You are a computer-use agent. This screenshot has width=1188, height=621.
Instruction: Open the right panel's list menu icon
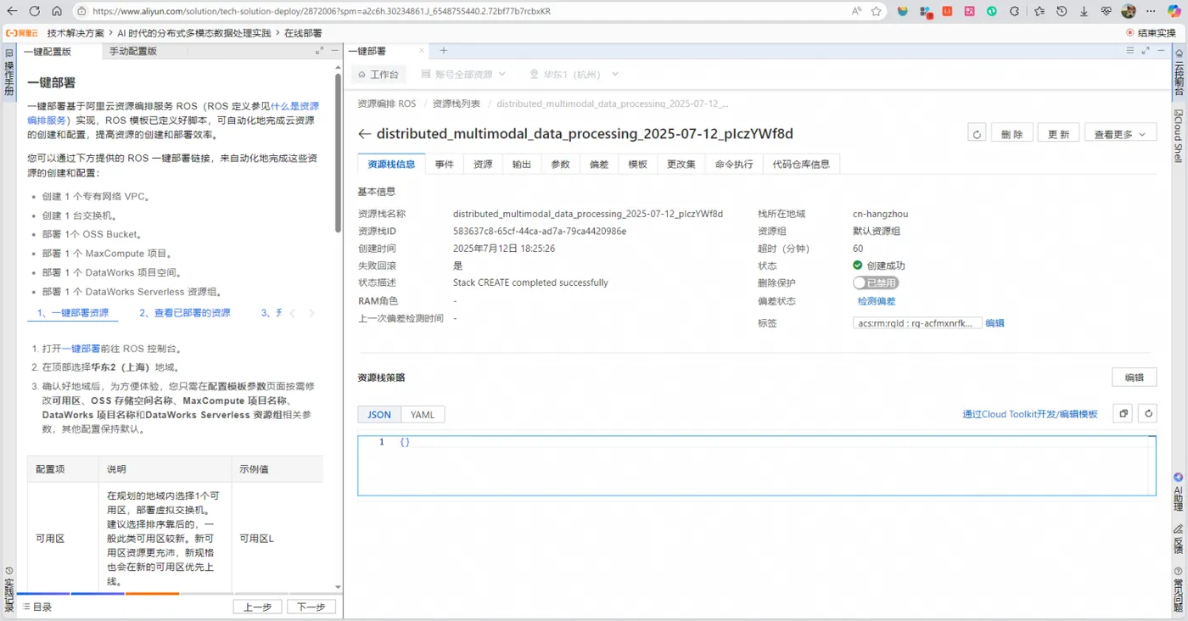(1130, 51)
